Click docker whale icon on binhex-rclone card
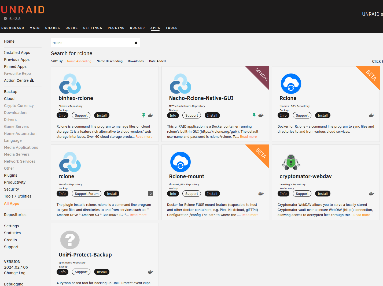 click(x=150, y=115)
